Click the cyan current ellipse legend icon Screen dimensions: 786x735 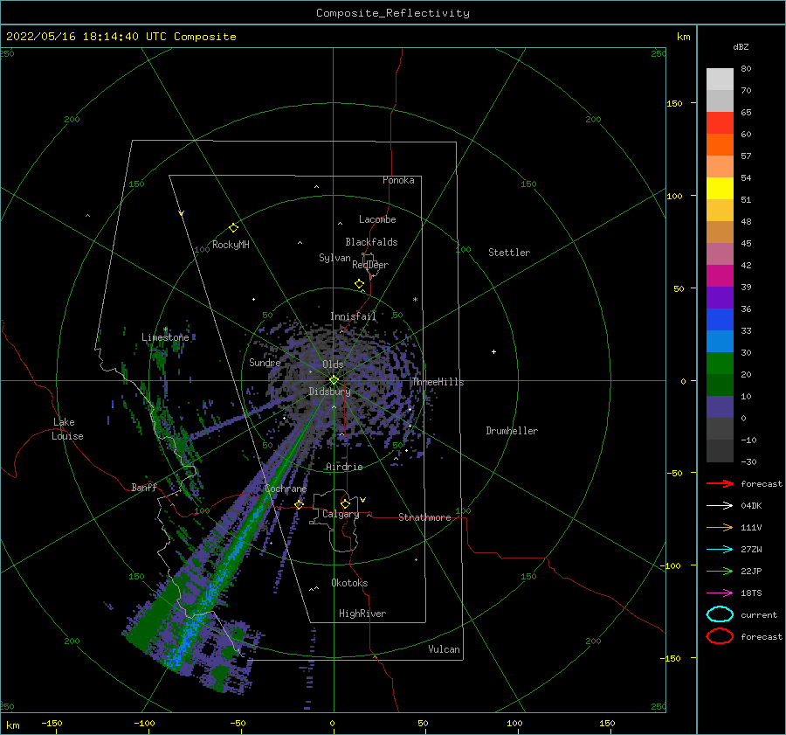pos(720,614)
